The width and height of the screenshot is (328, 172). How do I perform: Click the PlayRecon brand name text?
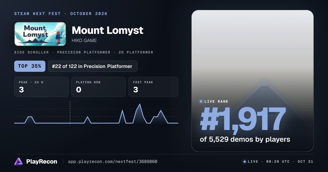42,162
